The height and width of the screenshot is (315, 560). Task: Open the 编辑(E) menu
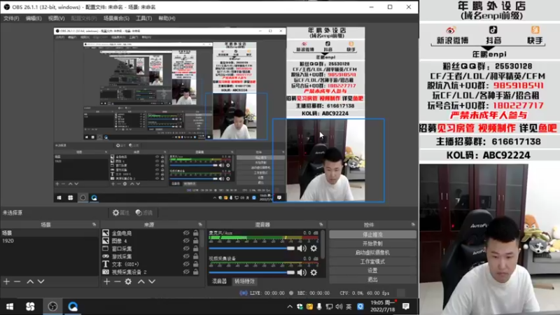tap(34, 18)
